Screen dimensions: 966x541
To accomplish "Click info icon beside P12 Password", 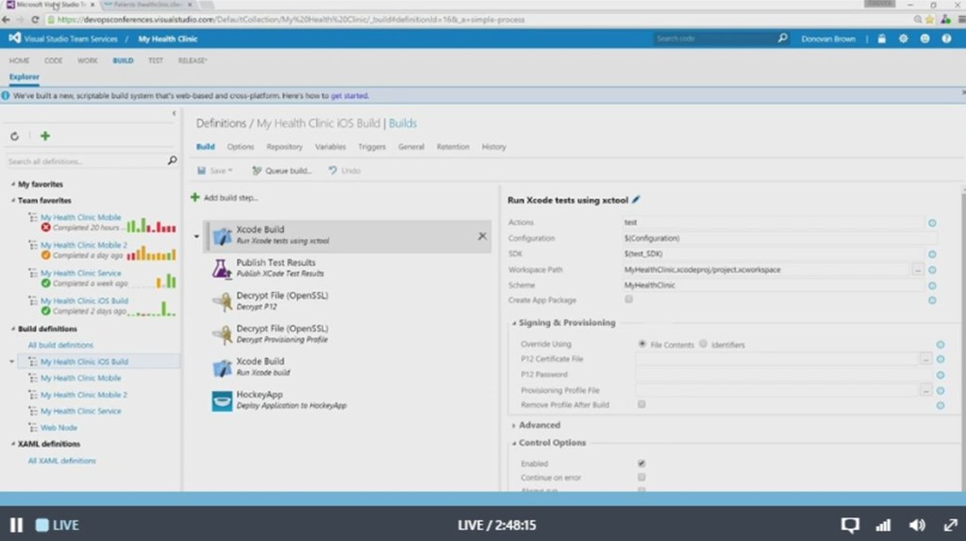I will click(941, 375).
